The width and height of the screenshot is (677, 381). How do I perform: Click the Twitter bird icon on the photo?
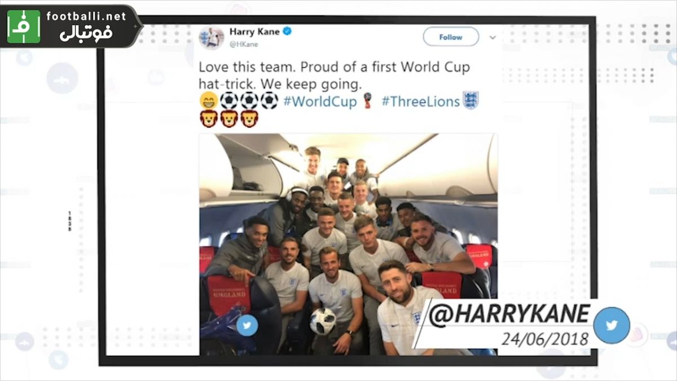(x=247, y=325)
